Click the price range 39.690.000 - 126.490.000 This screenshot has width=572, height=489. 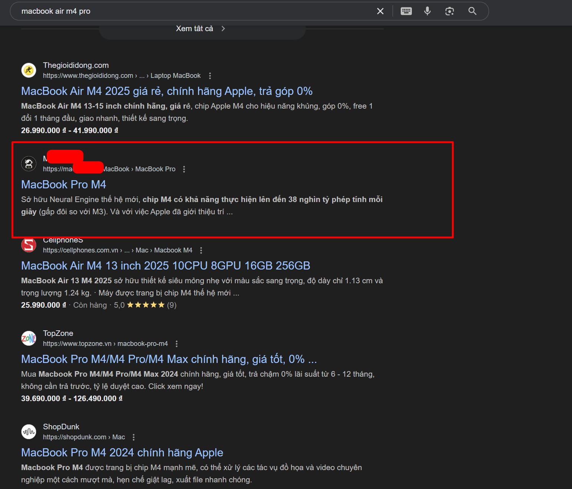[x=72, y=399]
